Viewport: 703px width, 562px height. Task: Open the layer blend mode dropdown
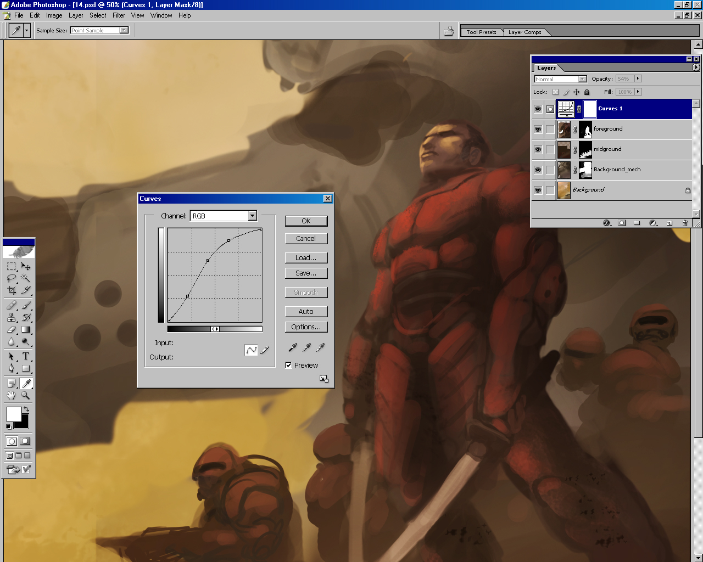point(582,79)
